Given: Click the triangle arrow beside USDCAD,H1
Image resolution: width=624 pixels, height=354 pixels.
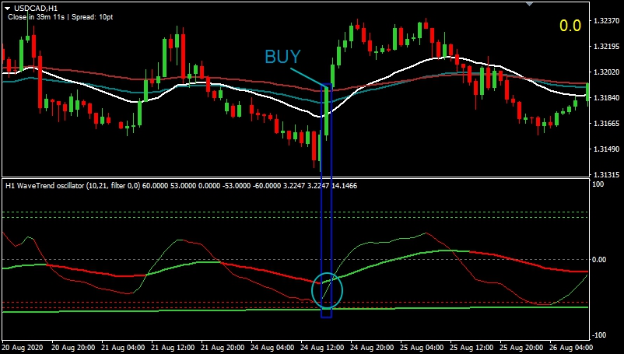Looking at the screenshot, I should coord(7,7).
